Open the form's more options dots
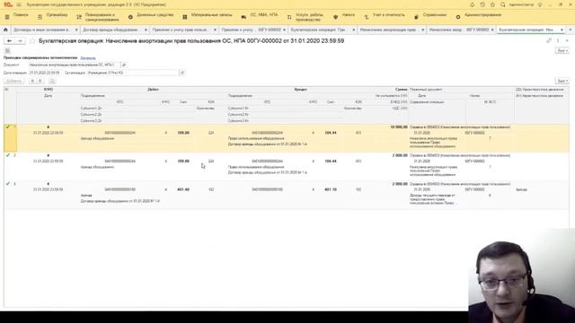575x323 pixels. (x=558, y=40)
